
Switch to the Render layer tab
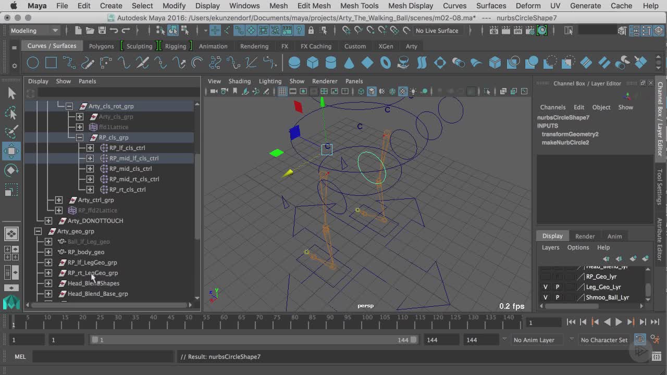click(585, 236)
